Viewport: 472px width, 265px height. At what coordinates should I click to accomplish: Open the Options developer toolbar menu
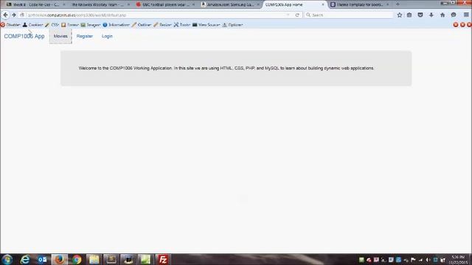point(232,24)
